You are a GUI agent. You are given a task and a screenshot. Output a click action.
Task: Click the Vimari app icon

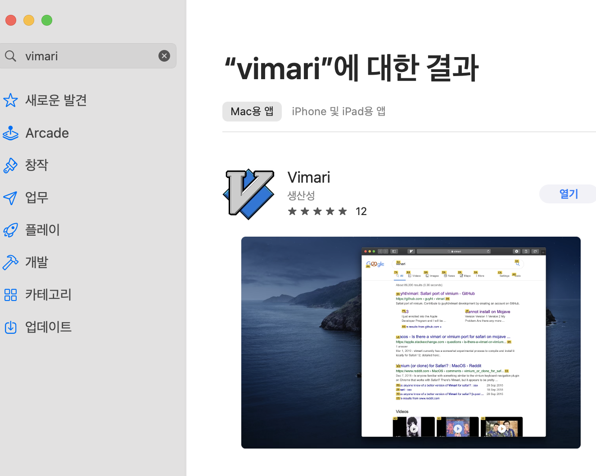coord(248,194)
